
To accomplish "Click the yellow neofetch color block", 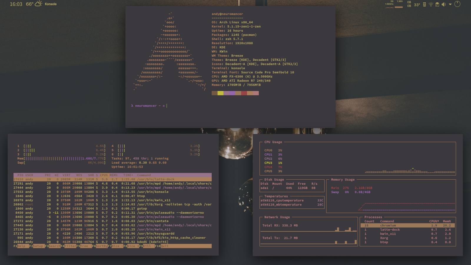I will (220, 93).
